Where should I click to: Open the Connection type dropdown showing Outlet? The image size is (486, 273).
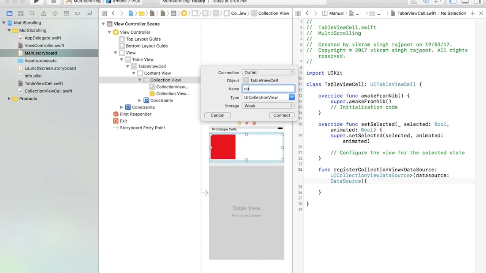[x=268, y=72]
